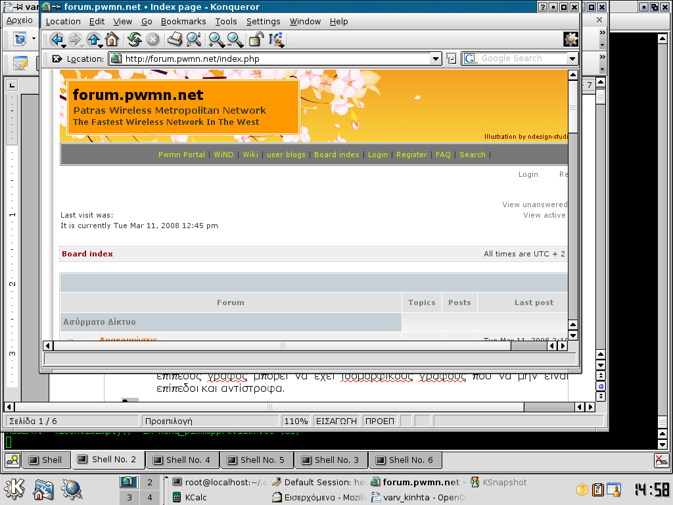The height and width of the screenshot is (505, 673).
Task: Click the Back navigation arrow
Action: coord(57,40)
